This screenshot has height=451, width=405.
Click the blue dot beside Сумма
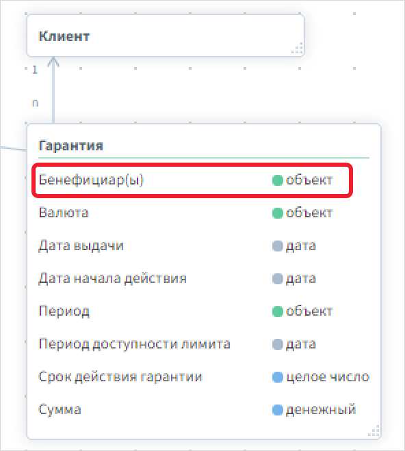pos(277,410)
